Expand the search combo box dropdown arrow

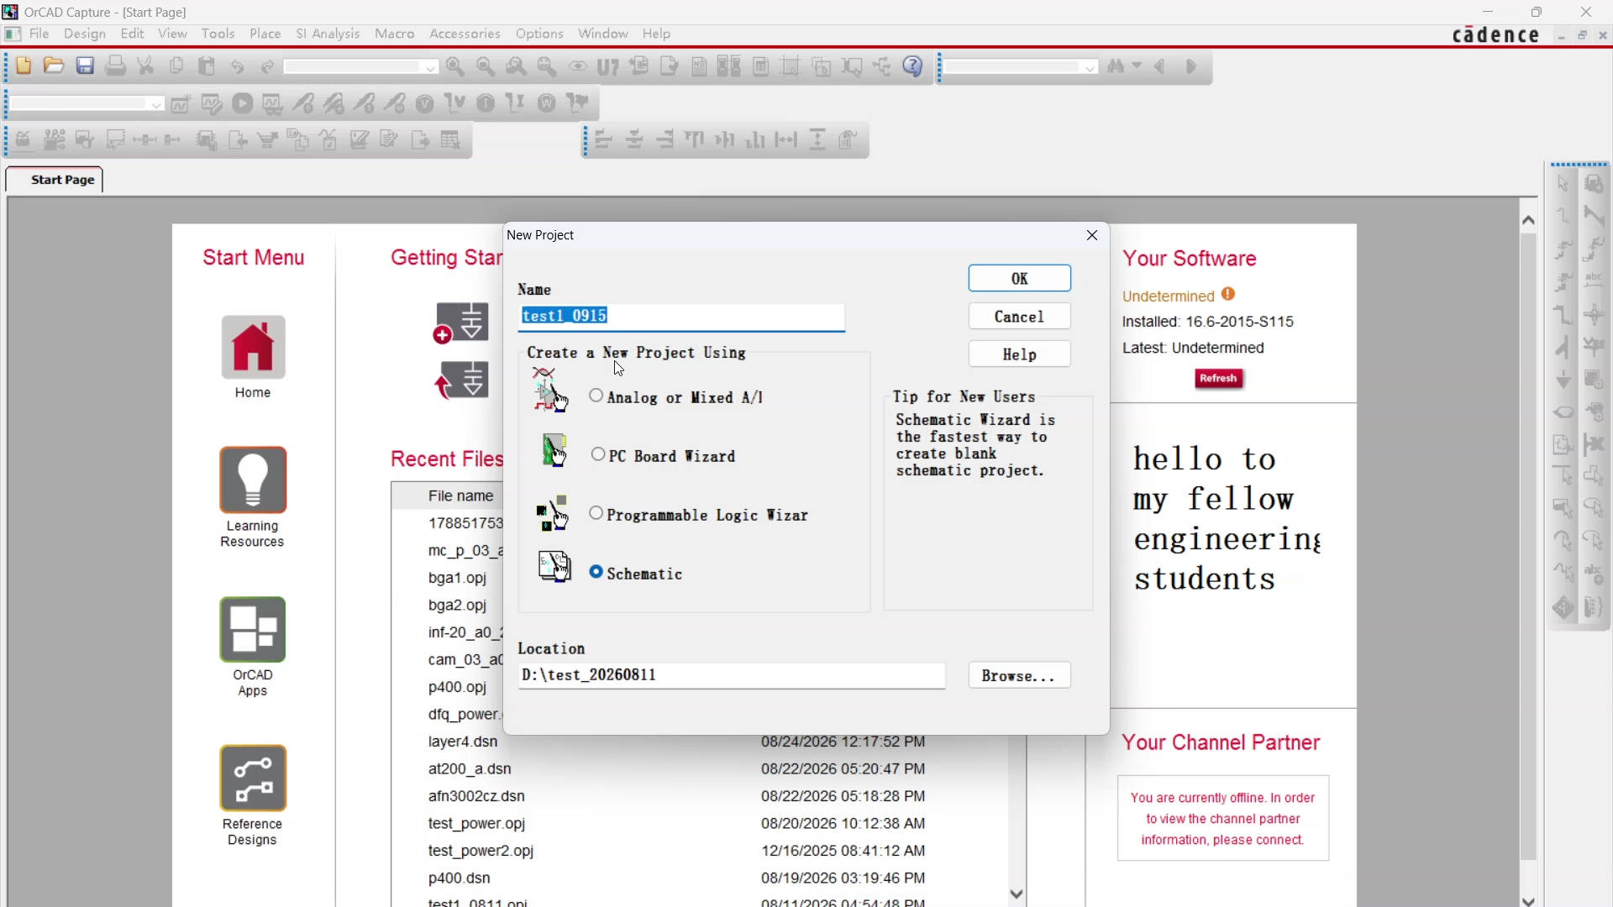click(x=1090, y=68)
